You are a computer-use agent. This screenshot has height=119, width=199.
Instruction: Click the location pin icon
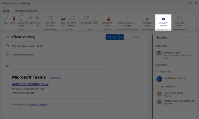(7, 55)
